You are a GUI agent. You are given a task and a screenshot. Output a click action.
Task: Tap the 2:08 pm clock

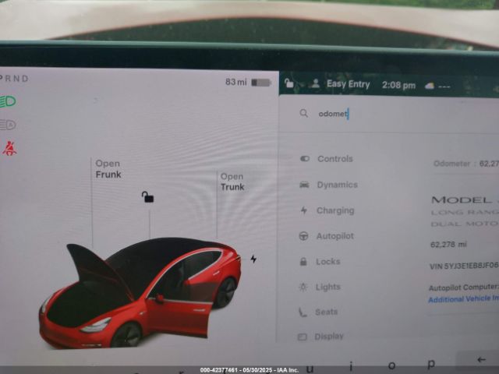[398, 85]
